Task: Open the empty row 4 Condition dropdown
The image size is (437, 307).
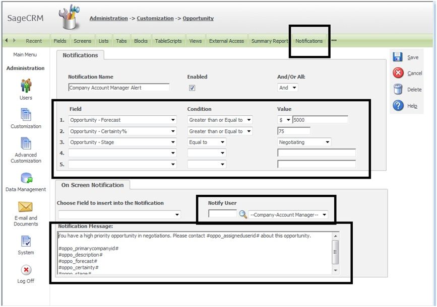Action: 207,153
